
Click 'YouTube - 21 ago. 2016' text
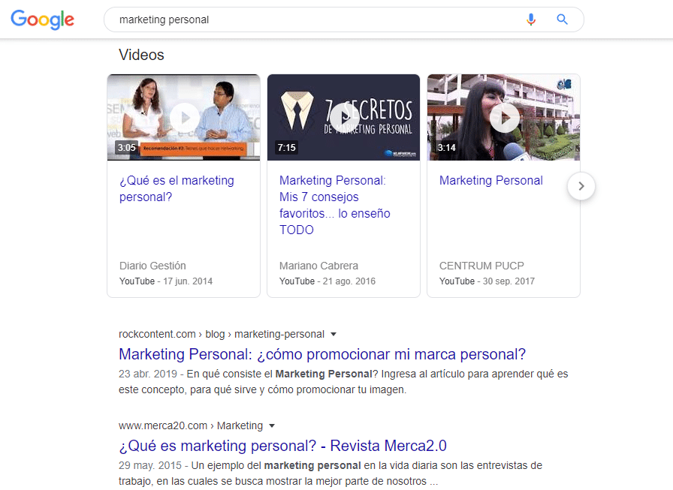pyautogui.click(x=327, y=281)
